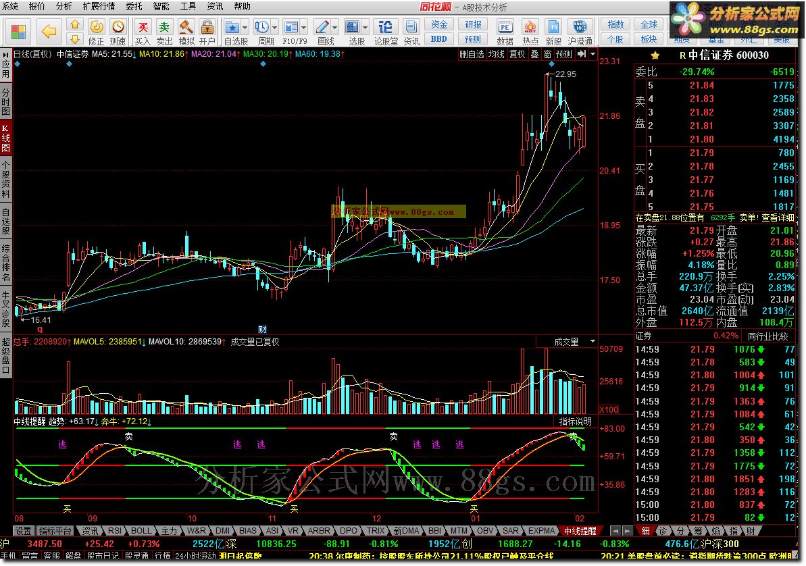The image size is (806, 566).
Task: Open the 自选股 watchlist icon
Action: tap(232, 27)
